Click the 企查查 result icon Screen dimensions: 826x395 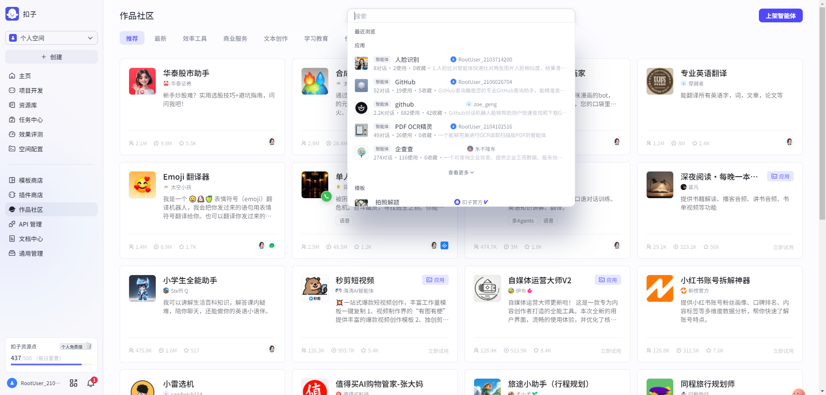pos(361,153)
